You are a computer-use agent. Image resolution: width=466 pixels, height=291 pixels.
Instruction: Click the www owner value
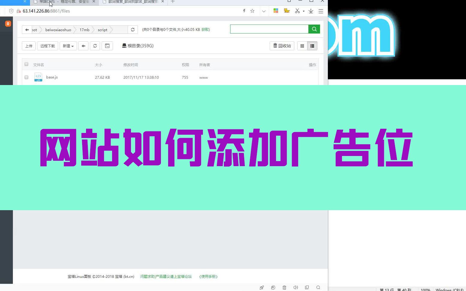(x=203, y=78)
